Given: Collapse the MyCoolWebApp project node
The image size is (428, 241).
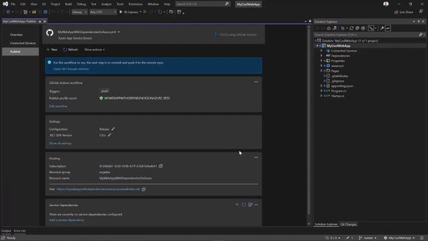Looking at the screenshot, I should (x=317, y=46).
